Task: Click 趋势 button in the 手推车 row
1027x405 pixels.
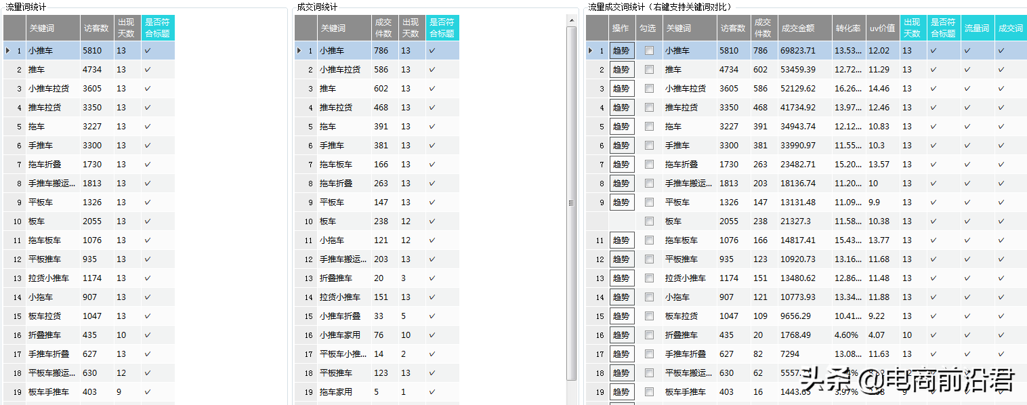Action: pyautogui.click(x=622, y=146)
